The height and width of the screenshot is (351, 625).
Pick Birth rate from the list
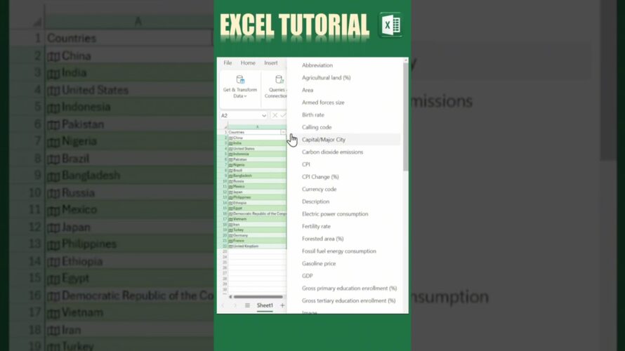[x=313, y=114]
